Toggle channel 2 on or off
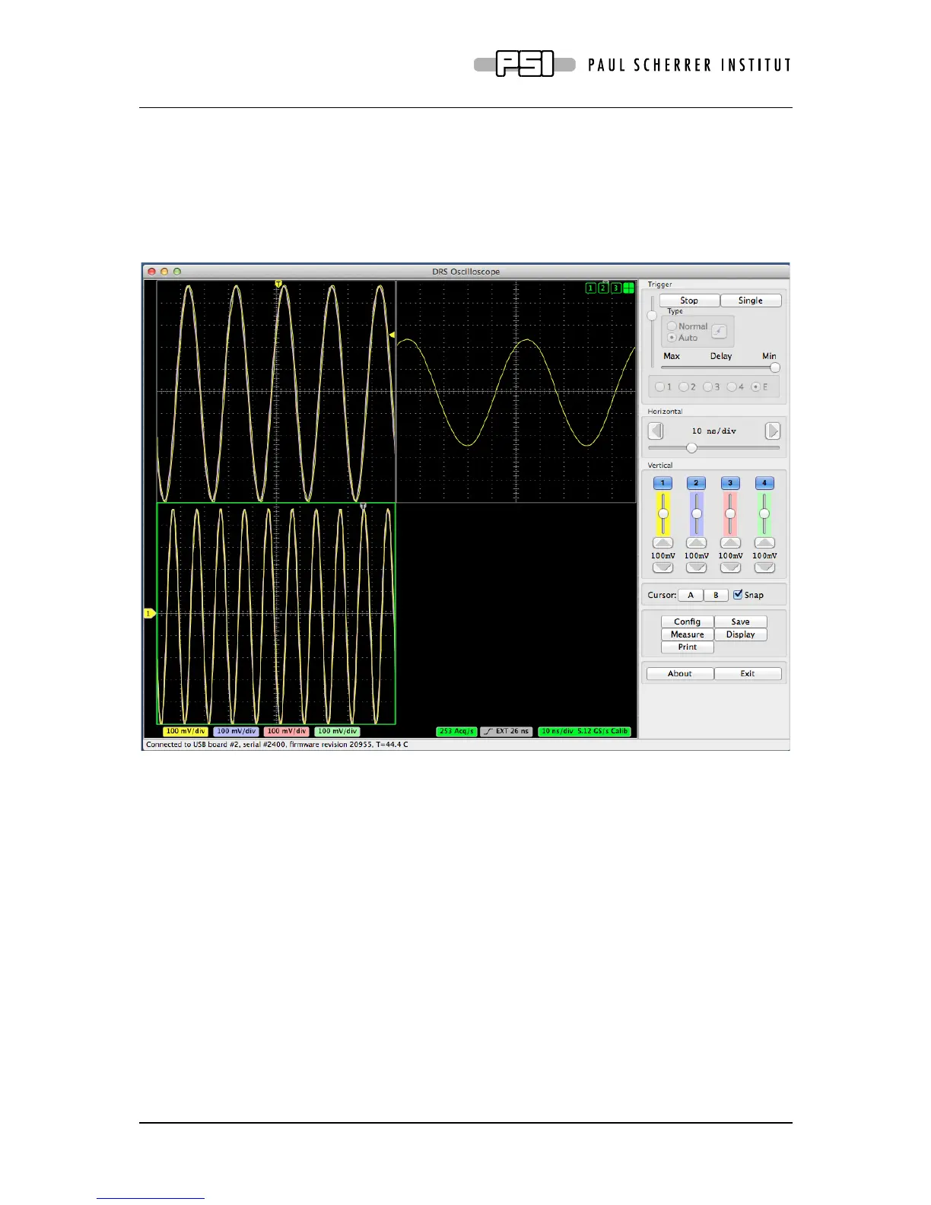Image resolution: width=931 pixels, height=1205 pixels. [x=696, y=483]
